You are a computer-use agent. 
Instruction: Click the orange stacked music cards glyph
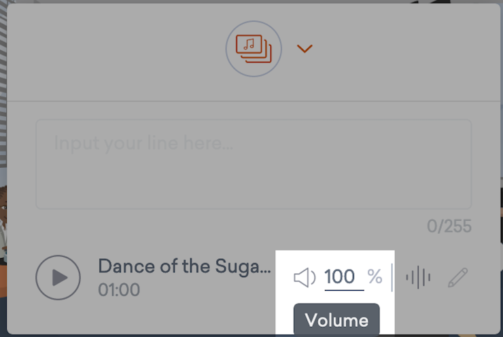(x=254, y=49)
